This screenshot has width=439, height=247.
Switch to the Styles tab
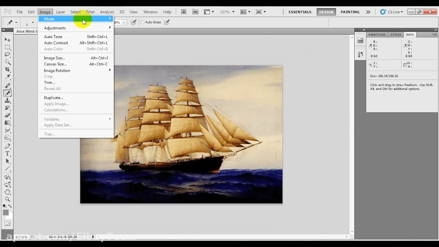(x=396, y=35)
